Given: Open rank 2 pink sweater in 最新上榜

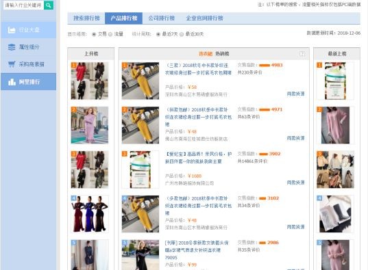Looking at the screenshot, I should 335,125.
